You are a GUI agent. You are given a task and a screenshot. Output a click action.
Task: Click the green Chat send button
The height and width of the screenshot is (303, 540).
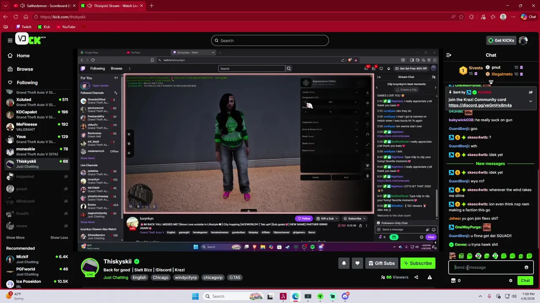525,281
